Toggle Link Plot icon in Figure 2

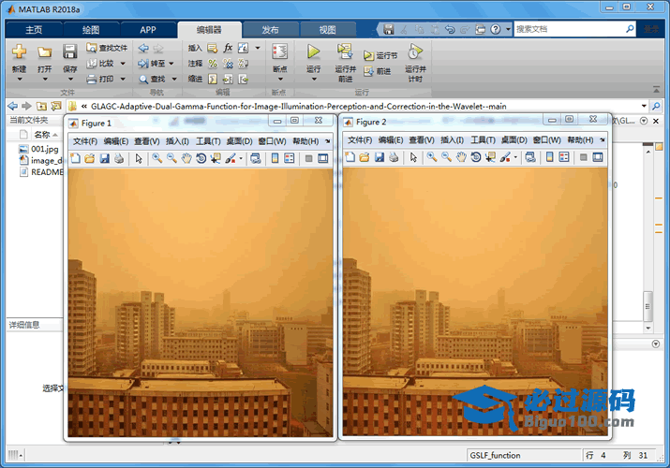point(530,157)
